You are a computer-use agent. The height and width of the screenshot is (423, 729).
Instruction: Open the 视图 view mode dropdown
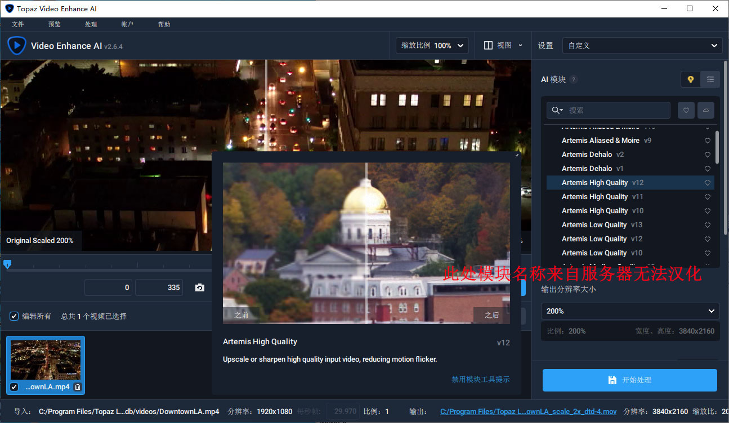[x=503, y=46]
